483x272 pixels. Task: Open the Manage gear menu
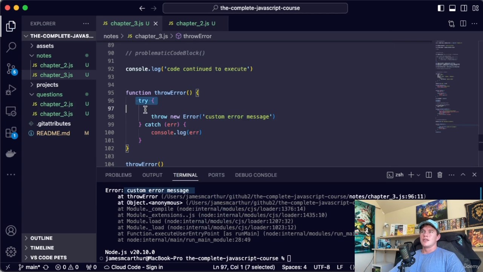pos(11,252)
